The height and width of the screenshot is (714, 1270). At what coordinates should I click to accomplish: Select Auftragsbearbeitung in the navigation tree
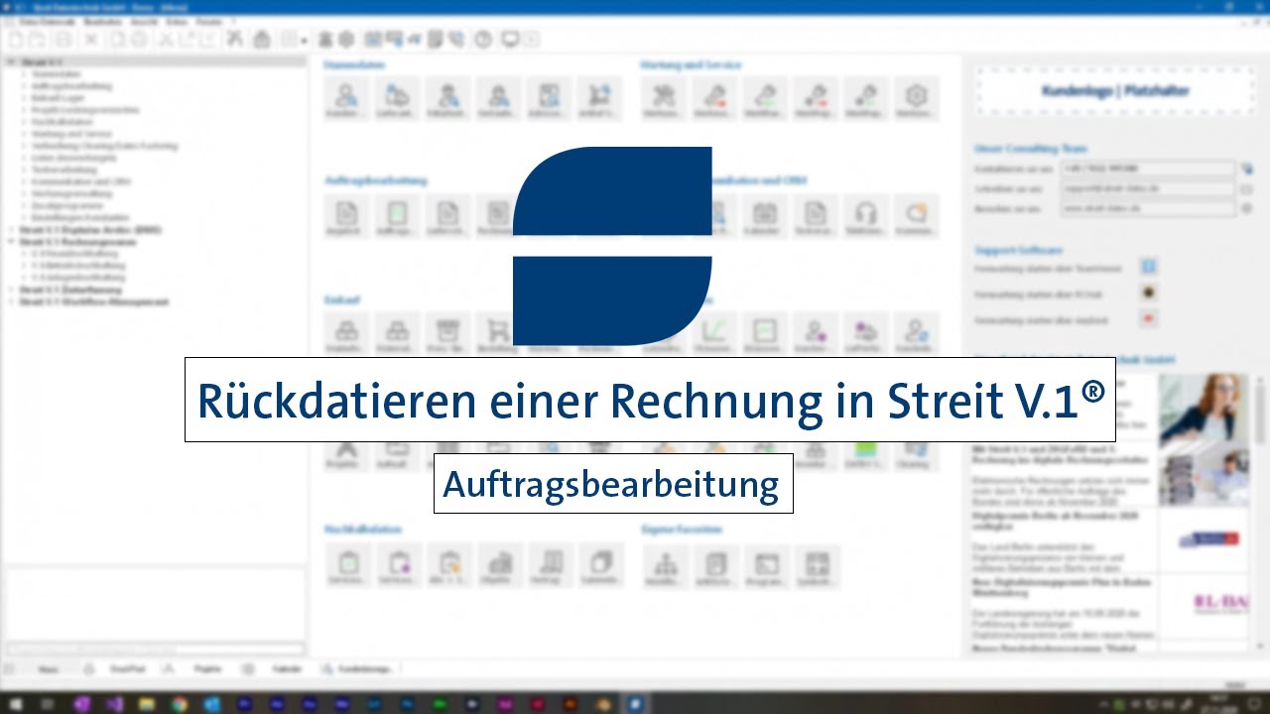(x=71, y=86)
